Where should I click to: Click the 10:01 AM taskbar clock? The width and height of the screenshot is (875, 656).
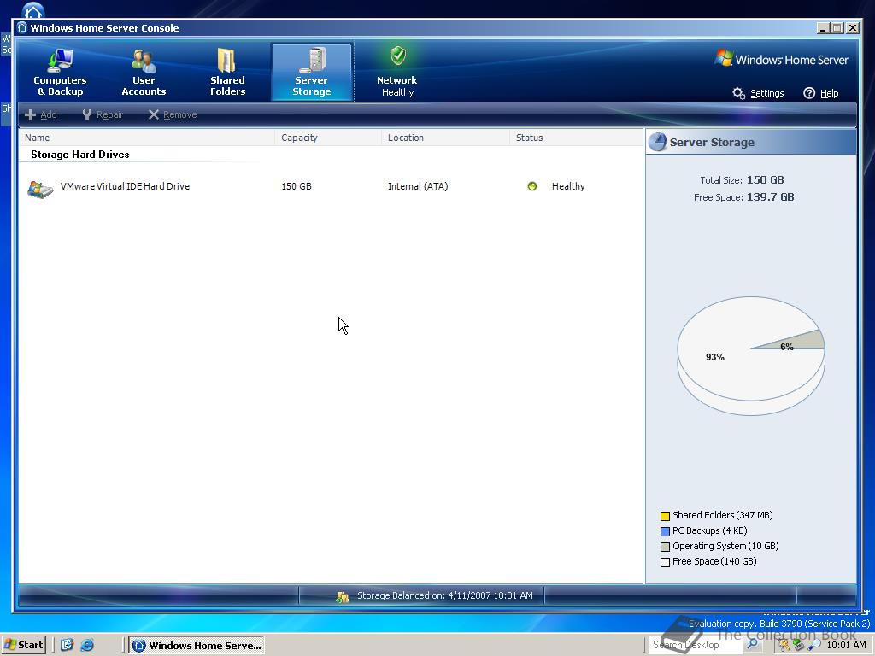point(846,645)
